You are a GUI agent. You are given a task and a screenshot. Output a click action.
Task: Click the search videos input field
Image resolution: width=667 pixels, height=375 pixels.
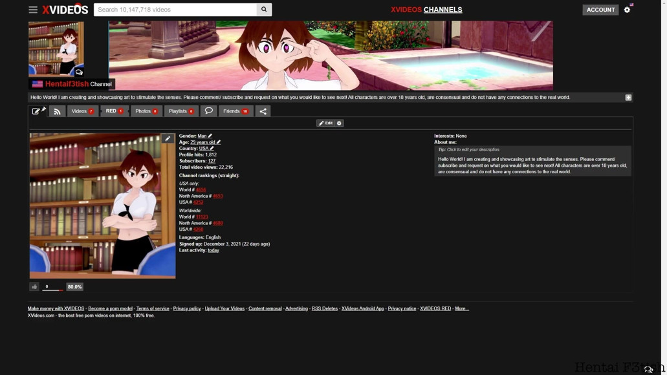(x=175, y=9)
